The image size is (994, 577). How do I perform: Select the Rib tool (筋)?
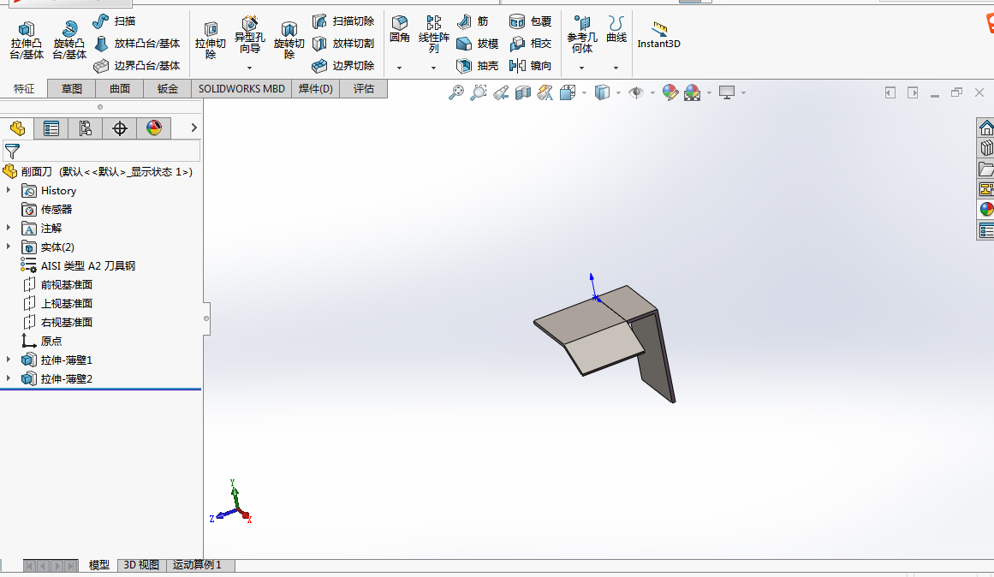click(473, 21)
